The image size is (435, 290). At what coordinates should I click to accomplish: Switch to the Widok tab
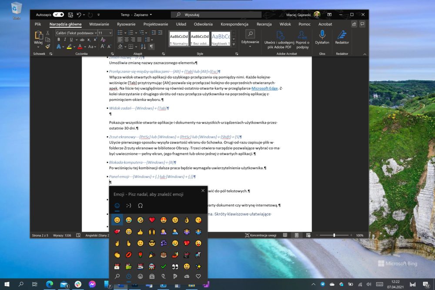point(285,24)
